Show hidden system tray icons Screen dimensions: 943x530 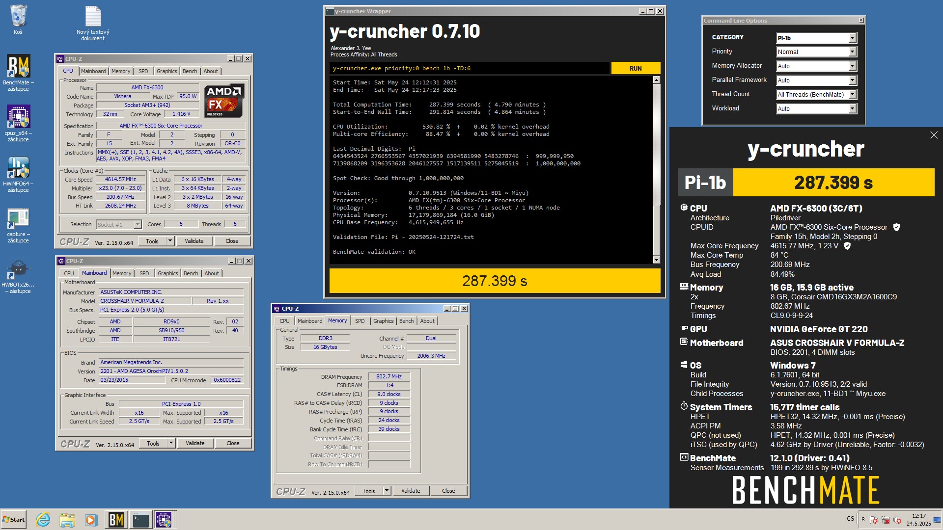point(863,519)
